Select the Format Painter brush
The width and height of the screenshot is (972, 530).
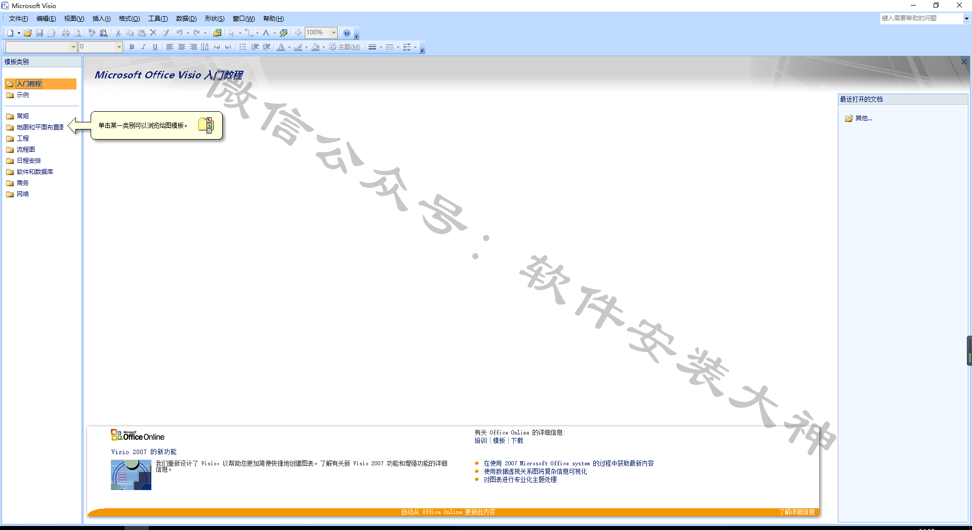coord(165,33)
